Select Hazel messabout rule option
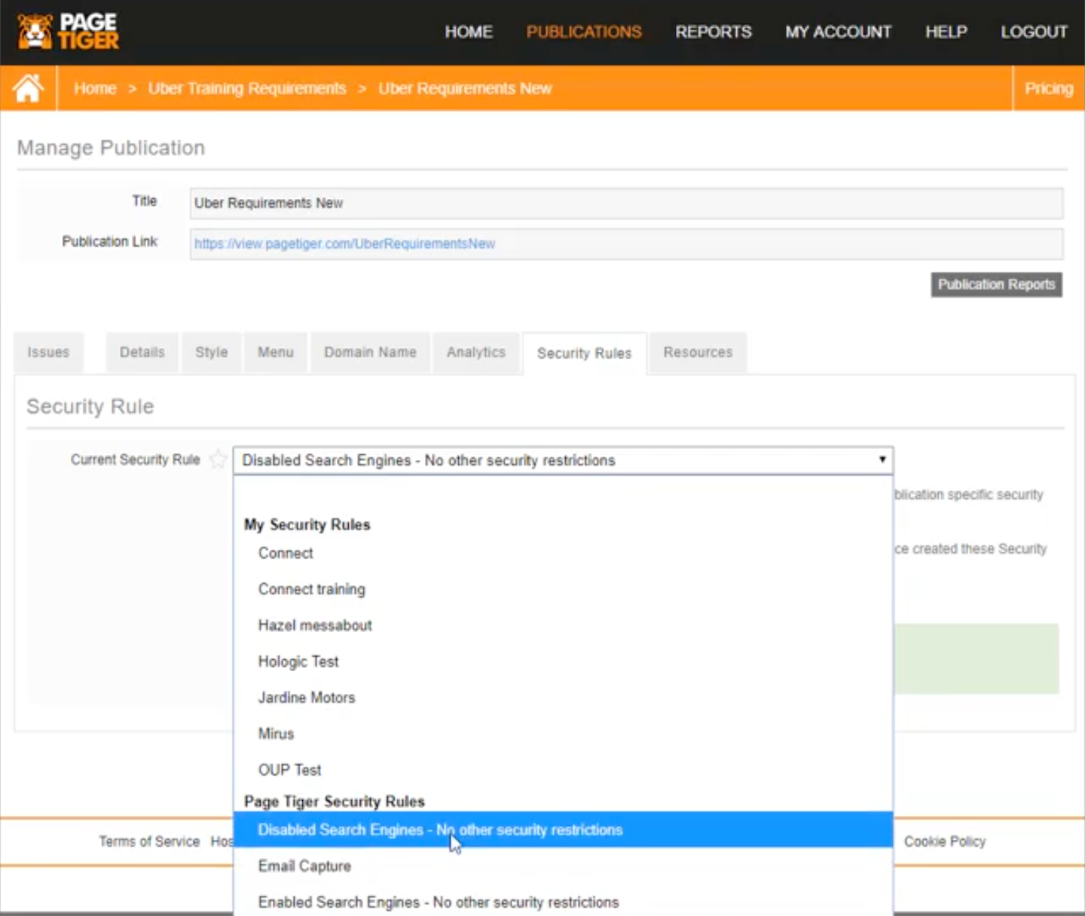 pyautogui.click(x=563, y=625)
